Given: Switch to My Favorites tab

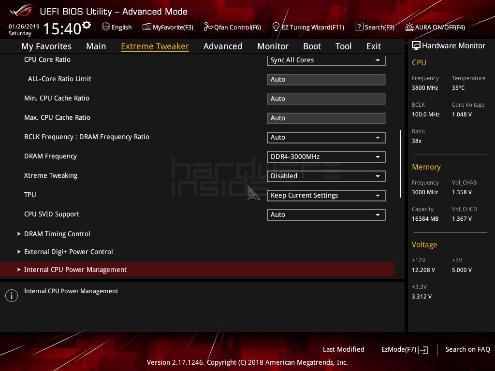Looking at the screenshot, I should [x=46, y=46].
